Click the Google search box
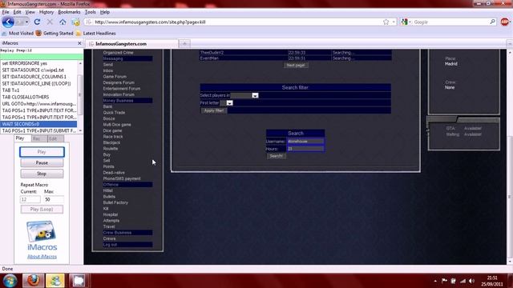The width and height of the screenshot is (513, 288). (x=450, y=22)
